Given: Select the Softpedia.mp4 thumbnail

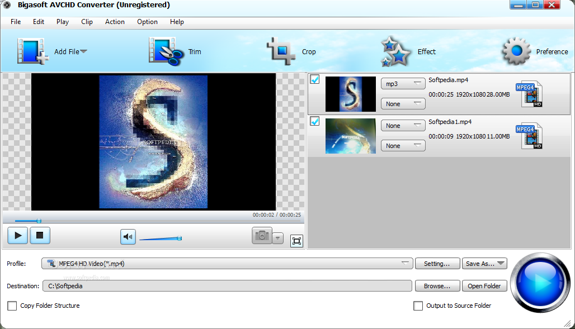Looking at the screenshot, I should pyautogui.click(x=351, y=94).
